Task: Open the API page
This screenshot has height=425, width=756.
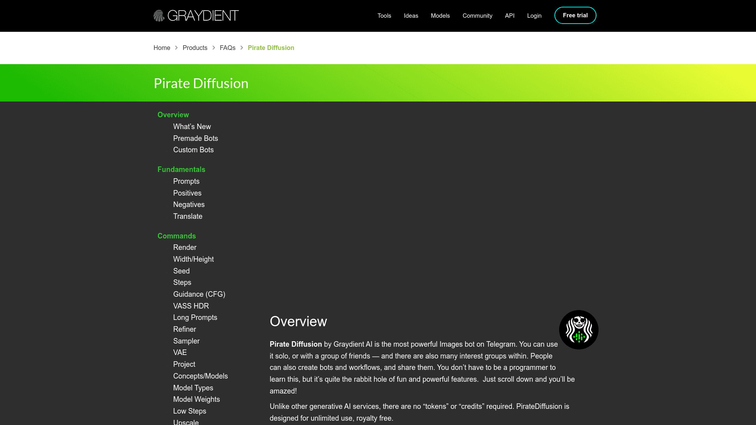Action: coord(510,16)
